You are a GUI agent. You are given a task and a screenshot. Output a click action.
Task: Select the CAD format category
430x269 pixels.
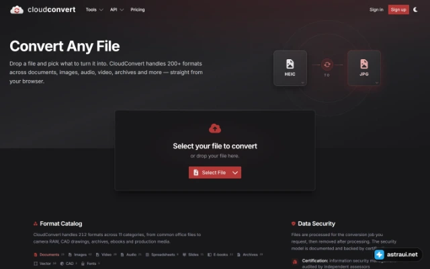pos(69,264)
